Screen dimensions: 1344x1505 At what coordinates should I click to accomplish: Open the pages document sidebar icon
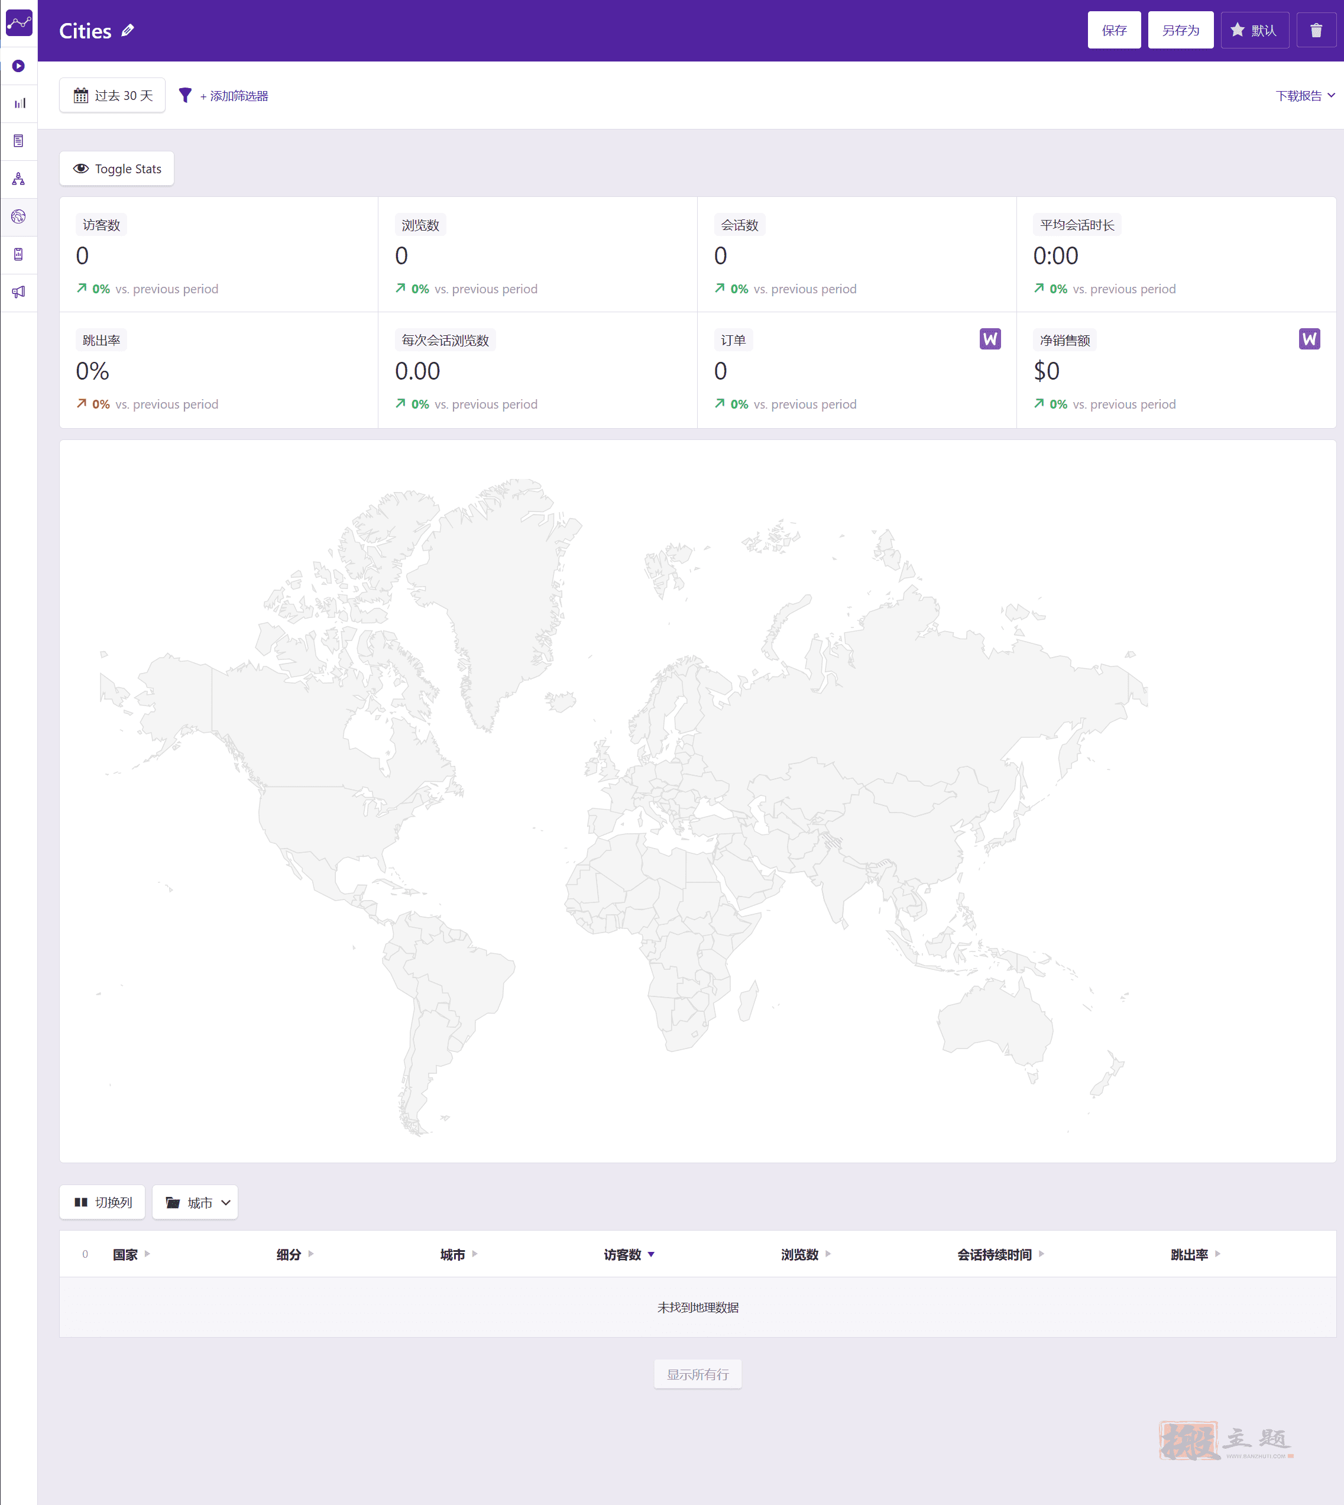click(18, 141)
